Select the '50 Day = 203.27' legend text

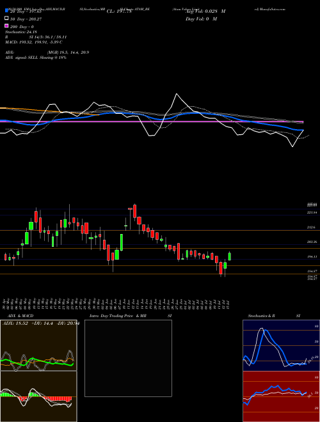pos(26,19)
